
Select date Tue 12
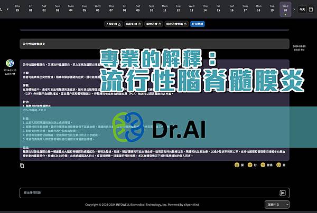click(178, 8)
